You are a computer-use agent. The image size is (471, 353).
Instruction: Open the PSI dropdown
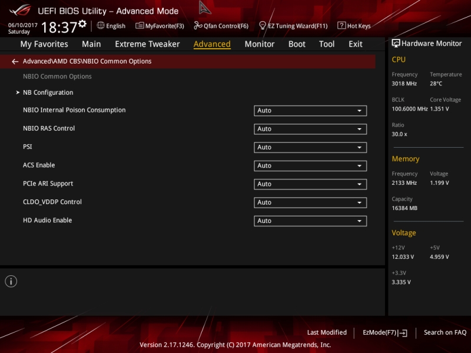310,148
